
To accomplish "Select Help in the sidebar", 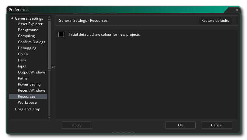I will tap(22, 60).
